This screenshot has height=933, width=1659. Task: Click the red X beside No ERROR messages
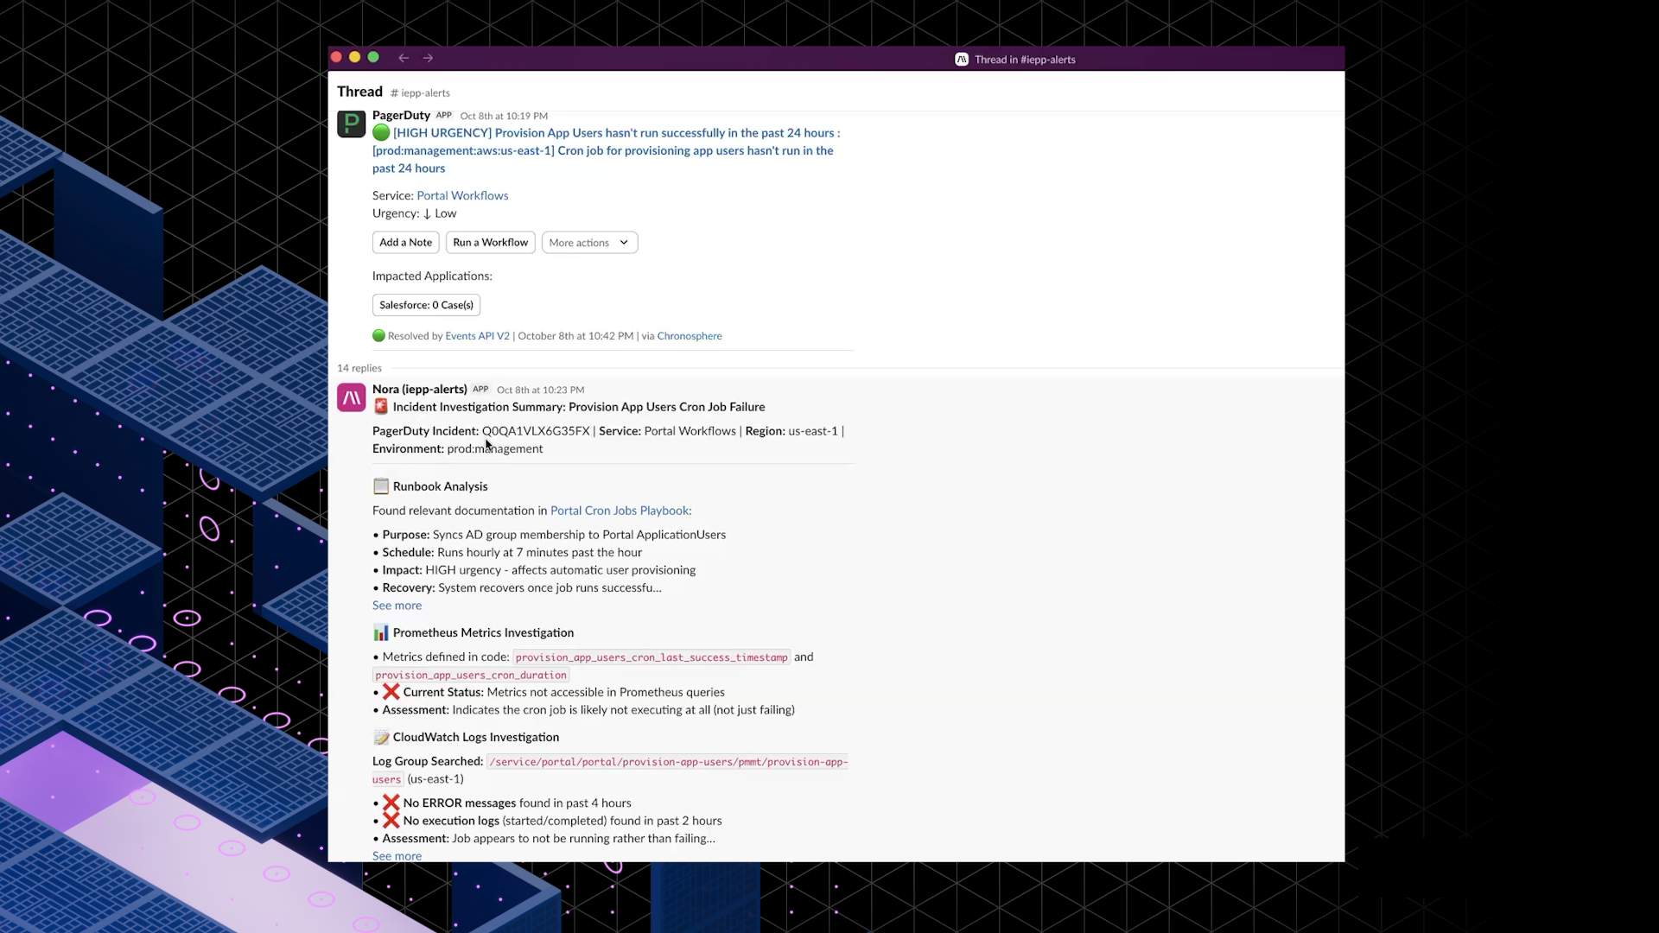[x=391, y=803]
